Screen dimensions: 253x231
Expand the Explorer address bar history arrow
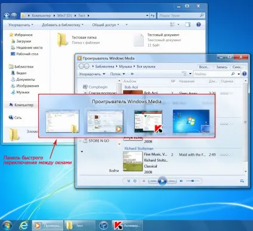coord(147,16)
